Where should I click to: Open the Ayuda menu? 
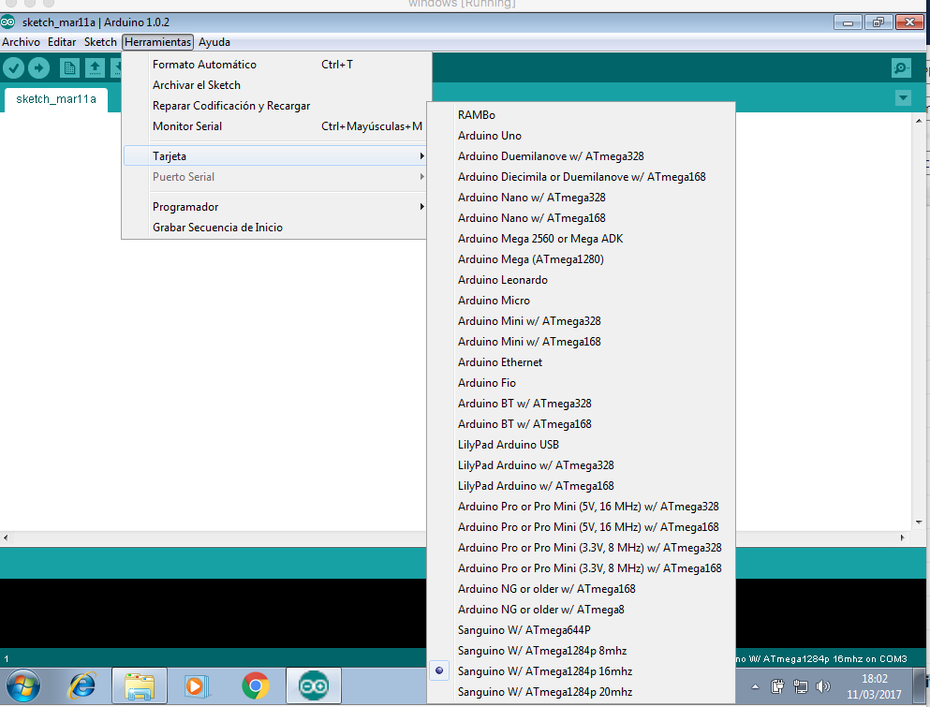tap(214, 42)
